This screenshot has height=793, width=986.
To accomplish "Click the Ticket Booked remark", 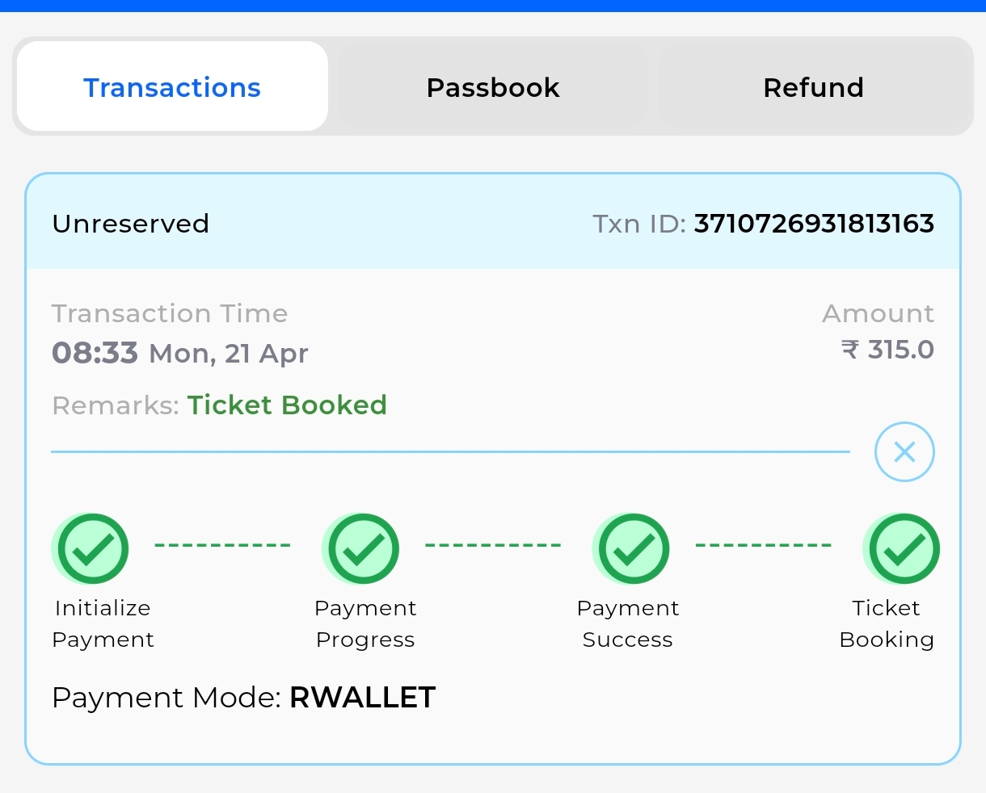I will (x=287, y=405).
